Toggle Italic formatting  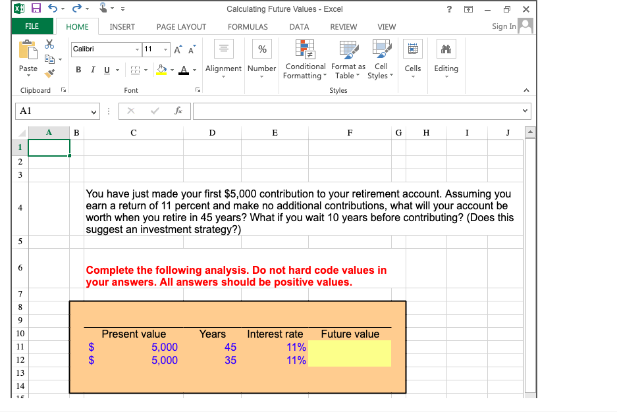[x=93, y=70]
